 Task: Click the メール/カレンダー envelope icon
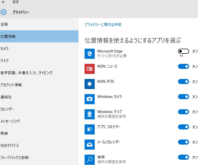(90, 145)
